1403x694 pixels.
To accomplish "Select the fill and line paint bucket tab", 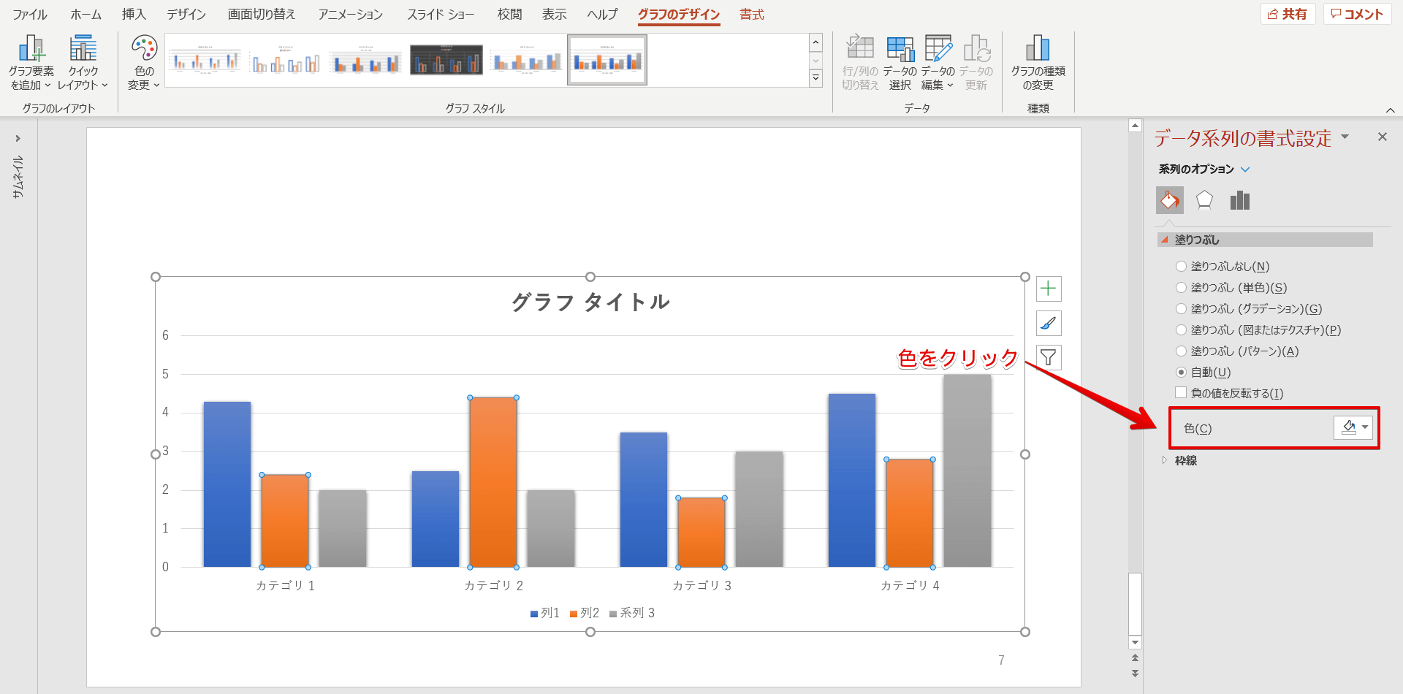I will click(1170, 199).
